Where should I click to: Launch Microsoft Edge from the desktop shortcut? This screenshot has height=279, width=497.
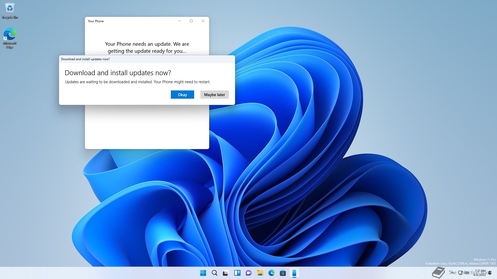[10, 38]
